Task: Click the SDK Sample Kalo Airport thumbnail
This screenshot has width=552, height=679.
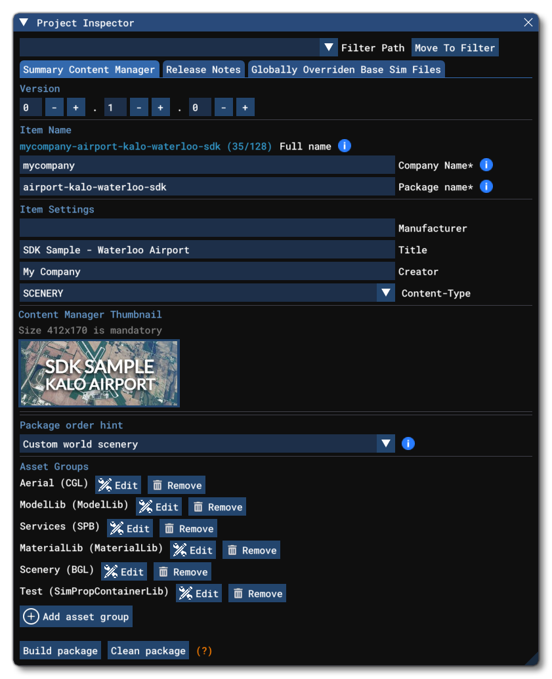Action: pos(99,373)
